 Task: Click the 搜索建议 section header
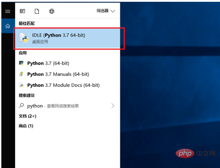[x=27, y=95]
